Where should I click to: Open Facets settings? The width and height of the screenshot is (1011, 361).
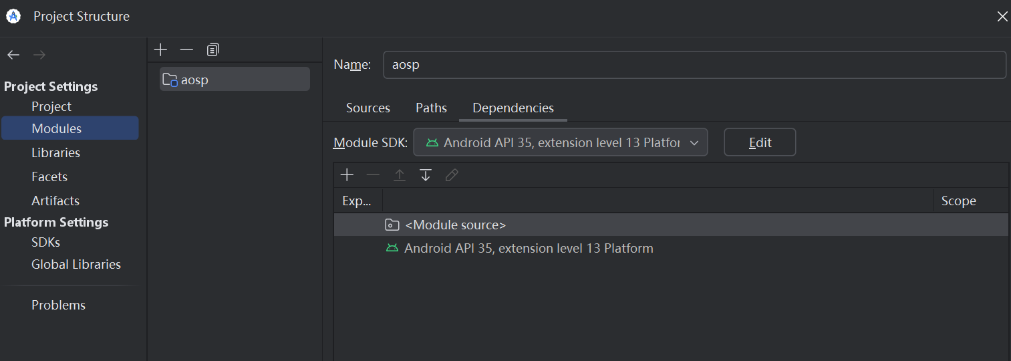click(x=49, y=176)
